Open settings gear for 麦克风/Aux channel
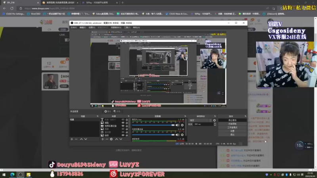Screen dimensions: 317x178 182,125
